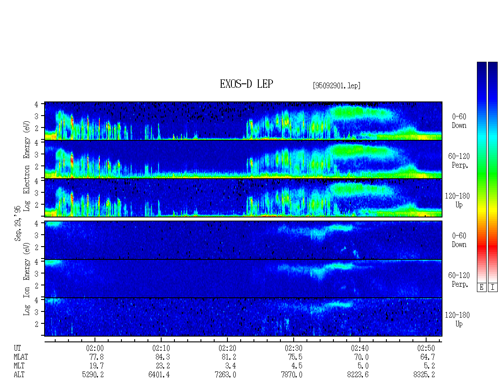Click the file name [95092901.lep]
Viewport: 499px width, 386px height.
336,86
